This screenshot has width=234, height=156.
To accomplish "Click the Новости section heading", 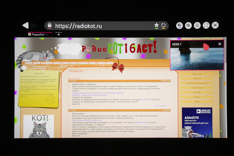I will pyautogui.click(x=76, y=71).
